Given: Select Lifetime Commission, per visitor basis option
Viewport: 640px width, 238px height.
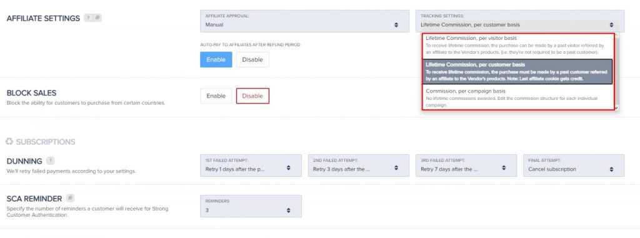Looking at the screenshot, I should click(x=517, y=46).
